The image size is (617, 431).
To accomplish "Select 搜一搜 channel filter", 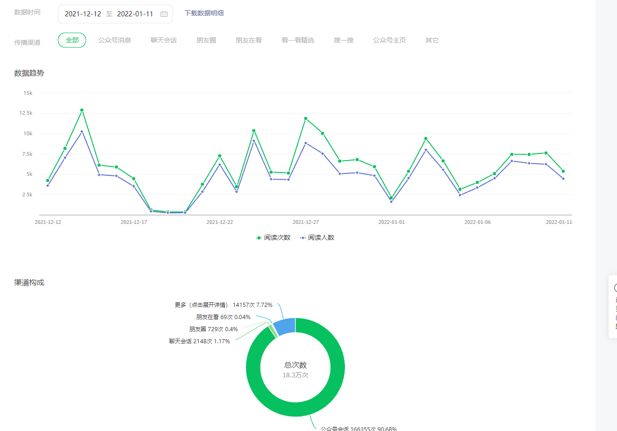I will (344, 40).
